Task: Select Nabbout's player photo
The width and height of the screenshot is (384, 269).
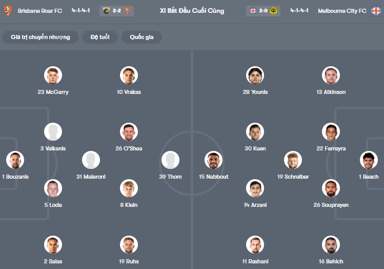Action: (x=213, y=160)
